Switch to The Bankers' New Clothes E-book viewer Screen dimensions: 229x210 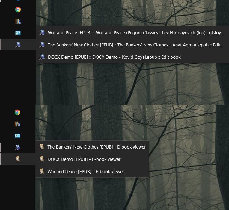[92, 147]
